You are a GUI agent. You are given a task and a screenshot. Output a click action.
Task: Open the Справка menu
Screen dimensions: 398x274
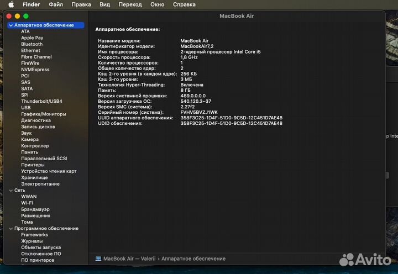pyautogui.click(x=184, y=4)
